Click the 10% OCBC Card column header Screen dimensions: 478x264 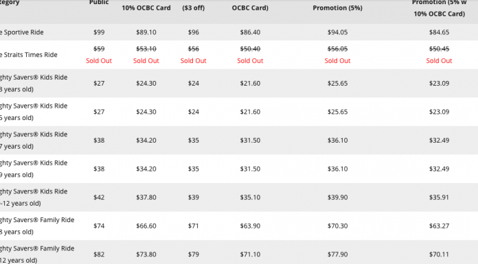(x=146, y=8)
